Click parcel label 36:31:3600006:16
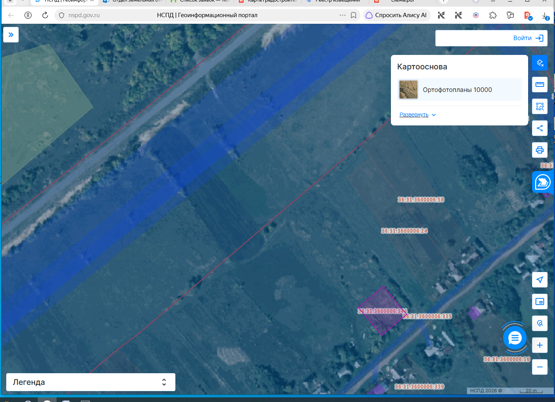Screen dimensions: 555x402 point(507,359)
